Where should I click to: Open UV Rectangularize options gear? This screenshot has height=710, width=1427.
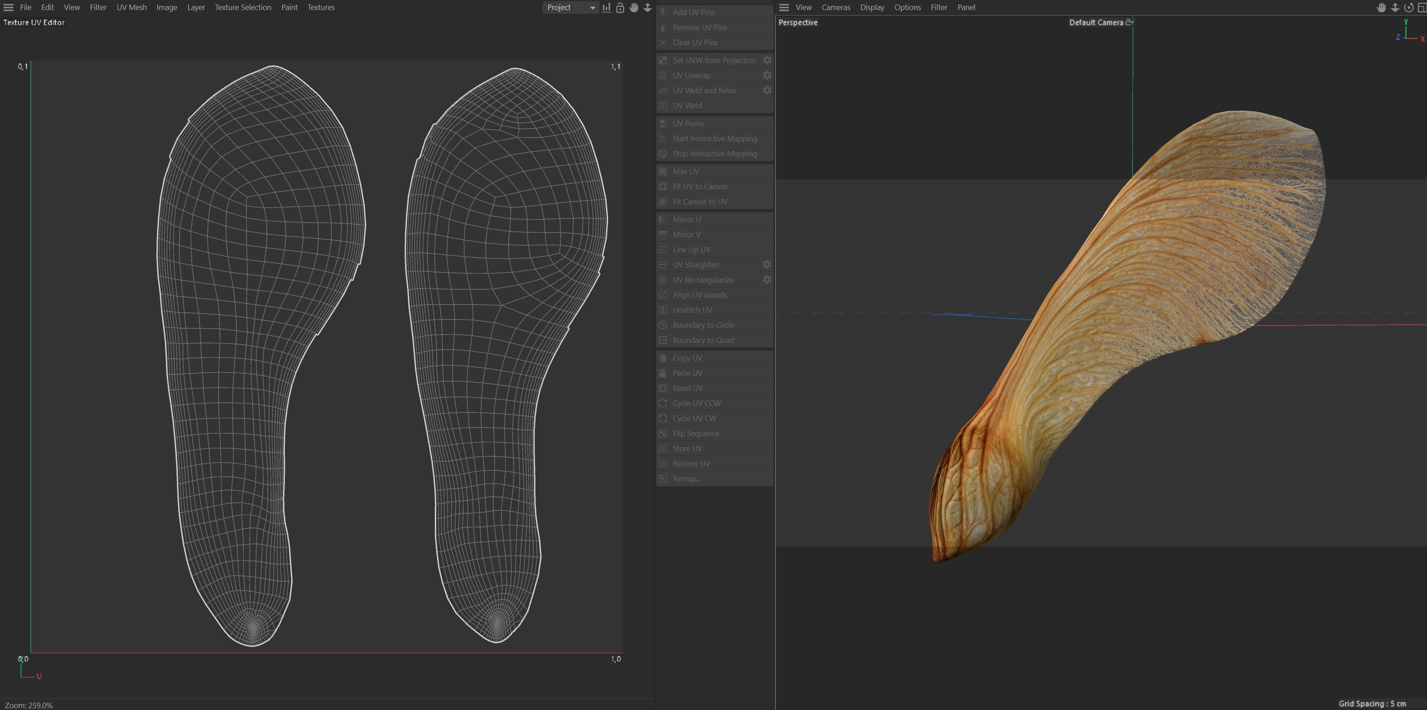coord(767,280)
